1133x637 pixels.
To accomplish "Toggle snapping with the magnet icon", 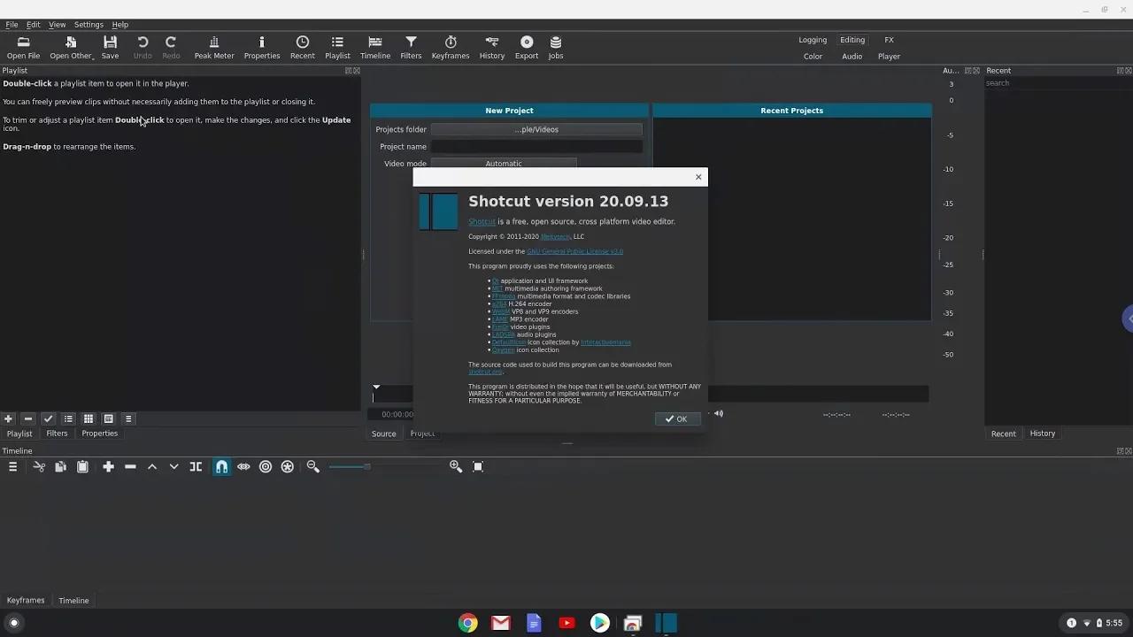I will 221,466.
